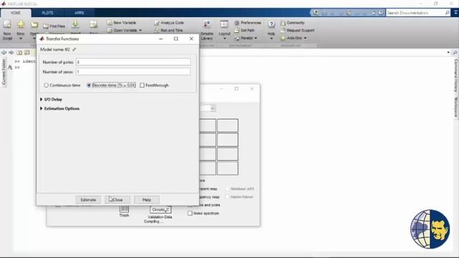The width and height of the screenshot is (459, 258).
Task: Select the Continuous-time radio button
Action: 46,85
